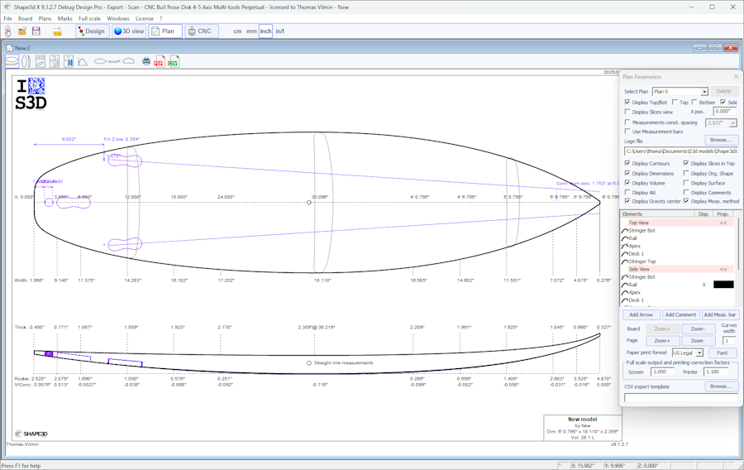
Task: Toggle Display Contours checkbox
Action: point(627,163)
